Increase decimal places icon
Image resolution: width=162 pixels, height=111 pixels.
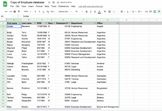pyautogui.click(x=48, y=12)
